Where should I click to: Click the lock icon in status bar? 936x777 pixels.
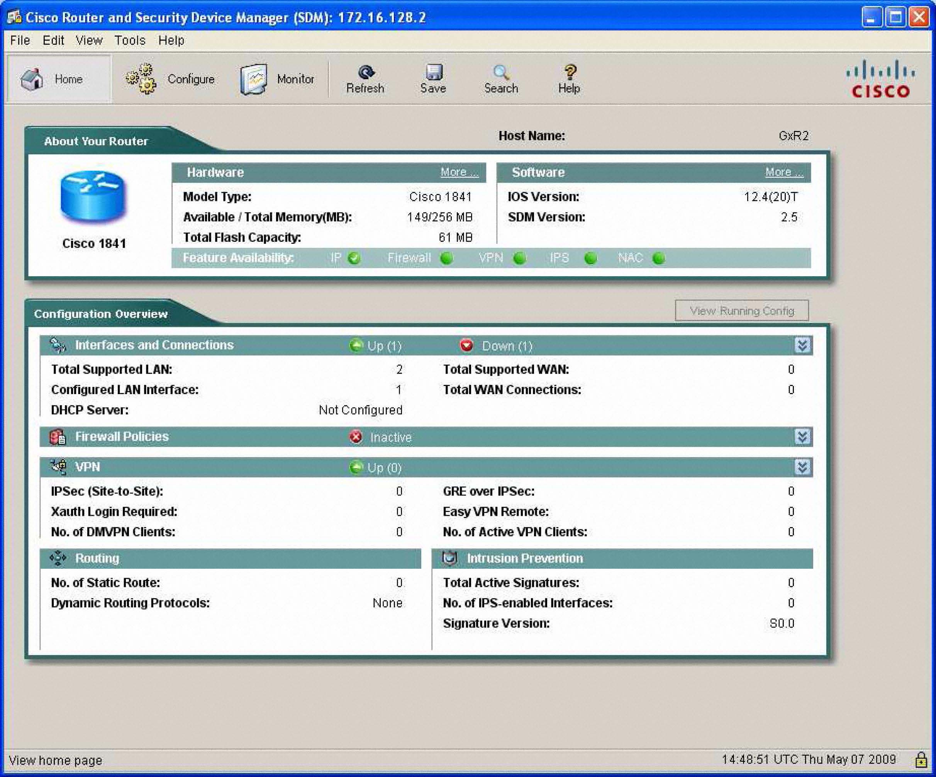click(x=921, y=760)
